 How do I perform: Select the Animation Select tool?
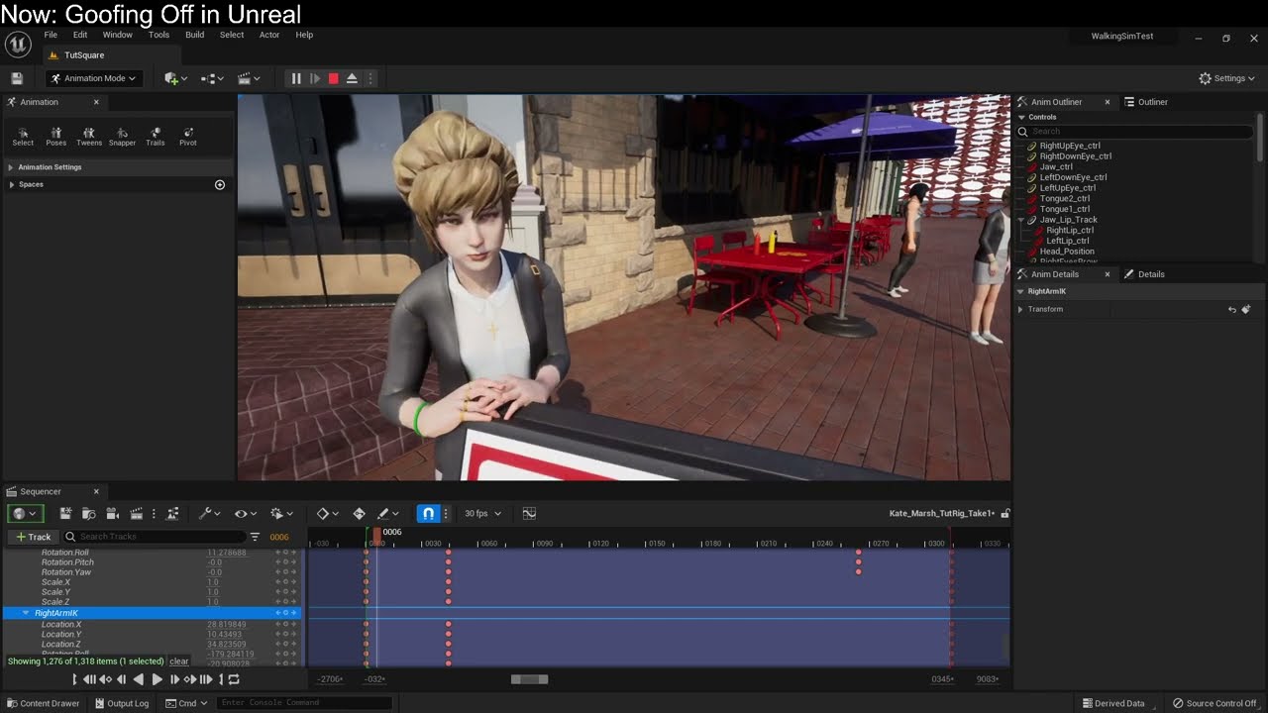coord(23,137)
